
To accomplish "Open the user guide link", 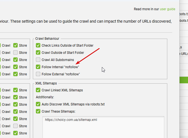I will click(x=167, y=9).
